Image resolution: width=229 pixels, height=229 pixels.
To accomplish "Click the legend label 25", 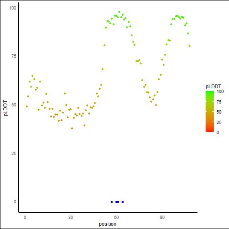I will (219, 122).
